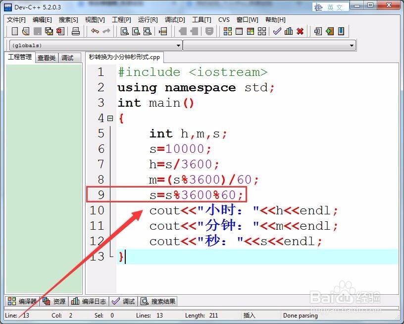Viewport: 404px width, 324px height.
Task: Open the CVS menu
Action: [x=224, y=20]
